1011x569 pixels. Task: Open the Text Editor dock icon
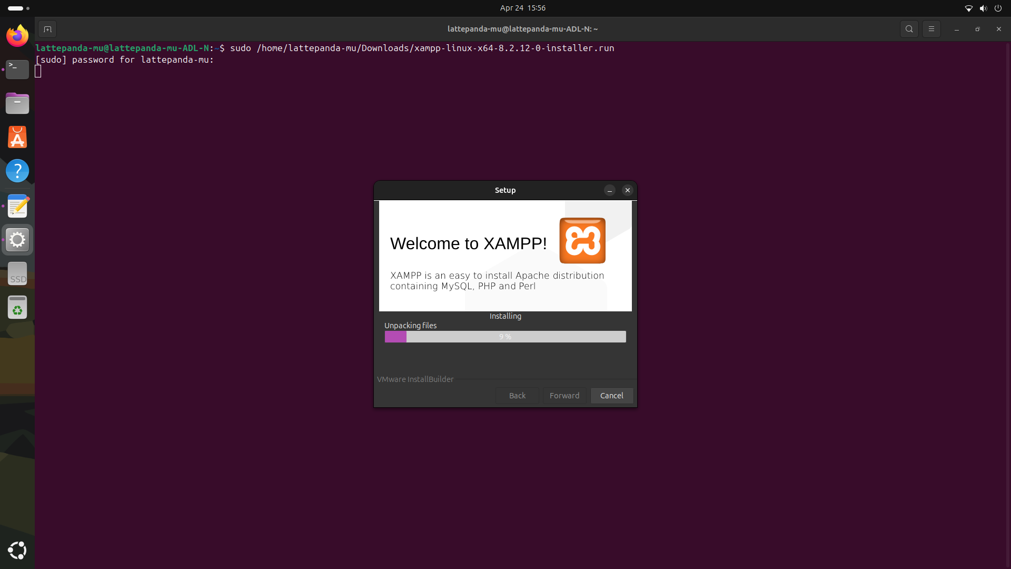coord(17,206)
